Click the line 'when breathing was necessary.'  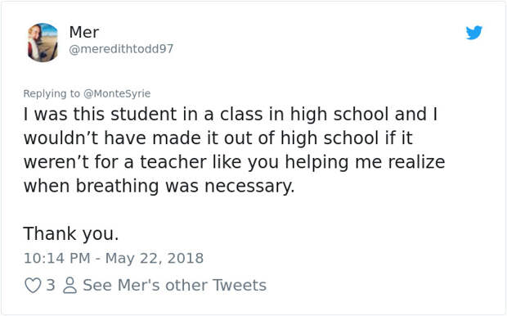click(x=159, y=186)
